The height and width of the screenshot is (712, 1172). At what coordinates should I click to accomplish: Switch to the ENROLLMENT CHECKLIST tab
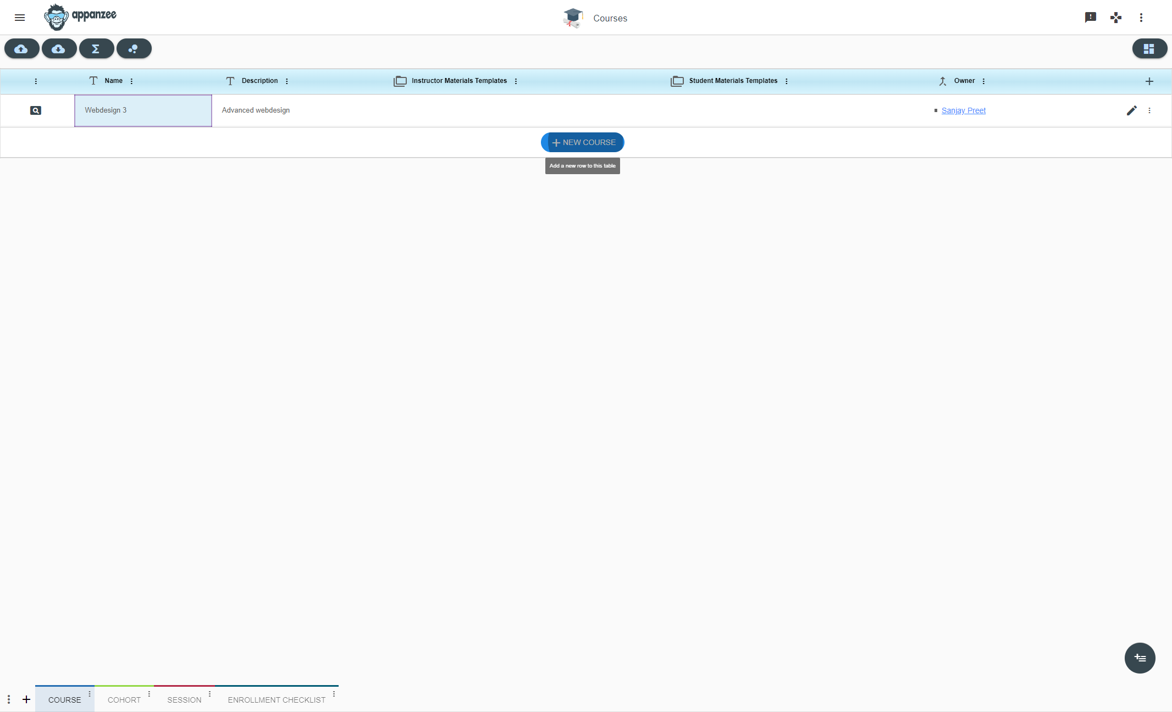[x=277, y=699]
